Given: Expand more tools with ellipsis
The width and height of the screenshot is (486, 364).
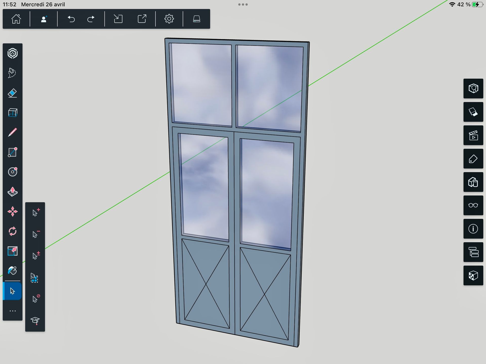Looking at the screenshot, I should pyautogui.click(x=12, y=311).
